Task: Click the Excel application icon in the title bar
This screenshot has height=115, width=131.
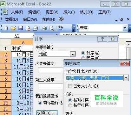Action: (3, 4)
